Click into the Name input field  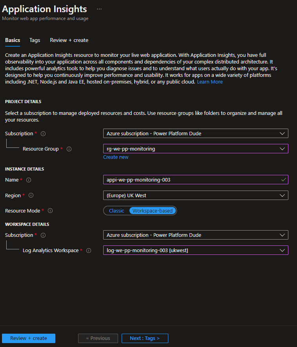[192, 180]
